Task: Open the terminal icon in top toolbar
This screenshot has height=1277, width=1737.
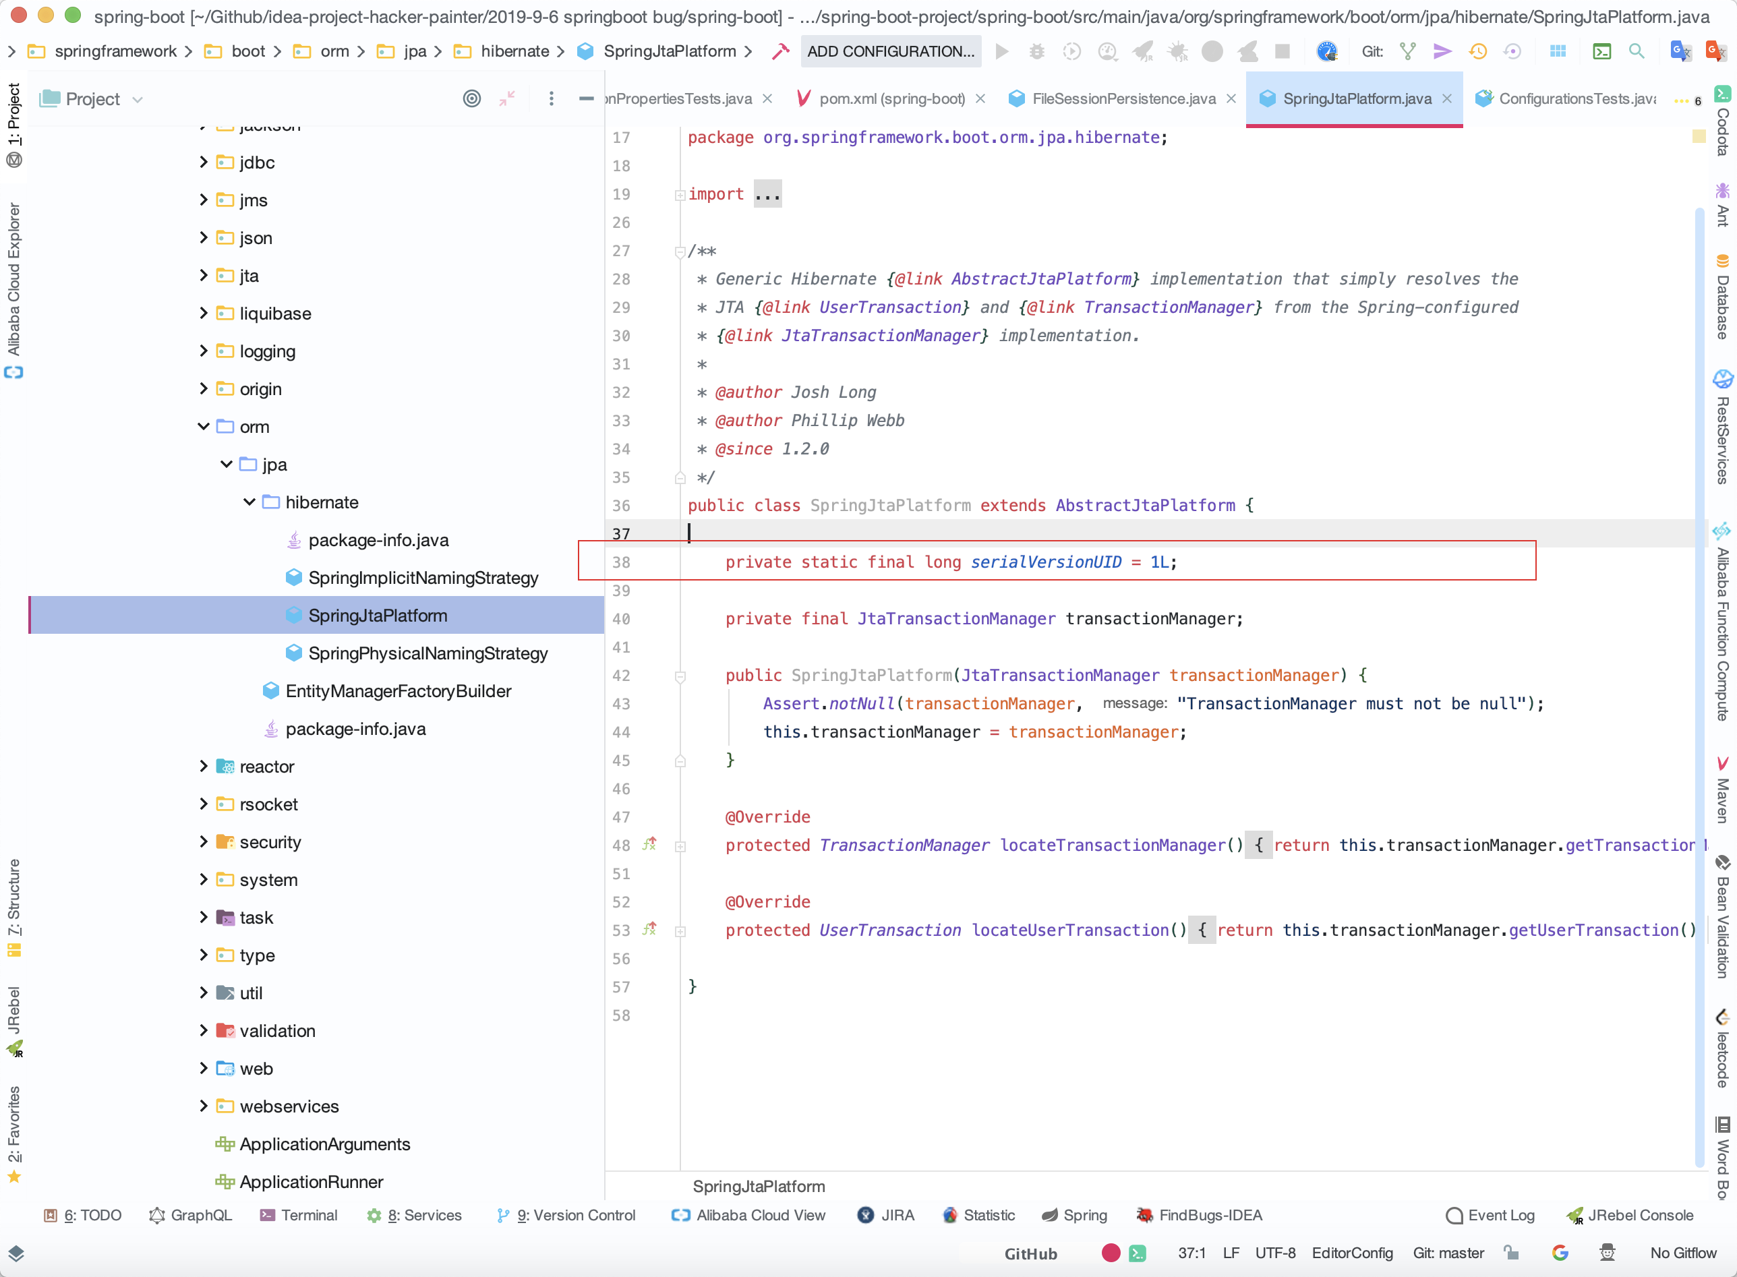Action: point(1601,51)
